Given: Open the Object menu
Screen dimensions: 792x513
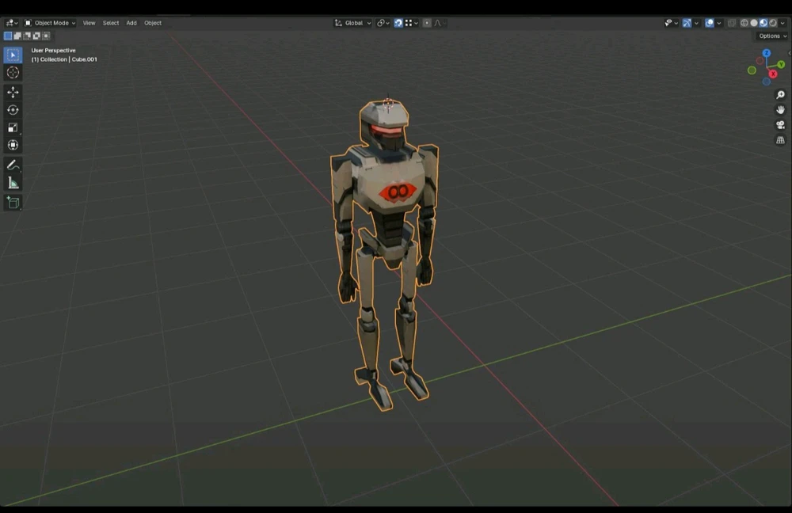Looking at the screenshot, I should click(x=153, y=23).
